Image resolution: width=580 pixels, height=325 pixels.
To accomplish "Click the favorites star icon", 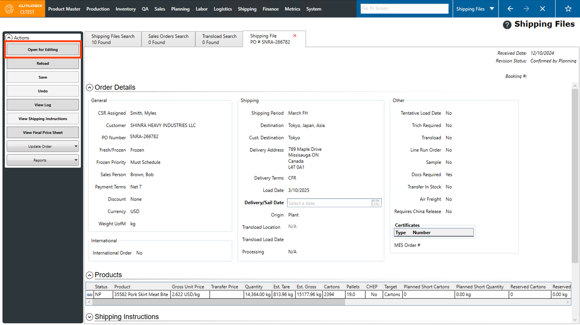I will 568,8.
